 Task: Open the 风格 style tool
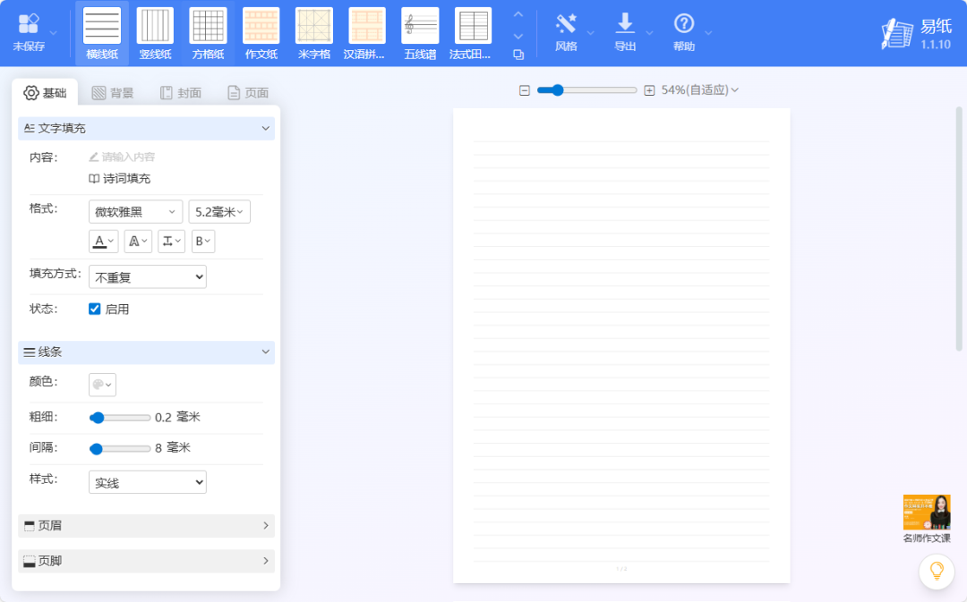pyautogui.click(x=568, y=32)
